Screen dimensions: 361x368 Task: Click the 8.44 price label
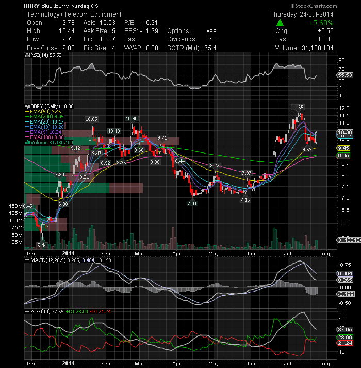pos(180,161)
